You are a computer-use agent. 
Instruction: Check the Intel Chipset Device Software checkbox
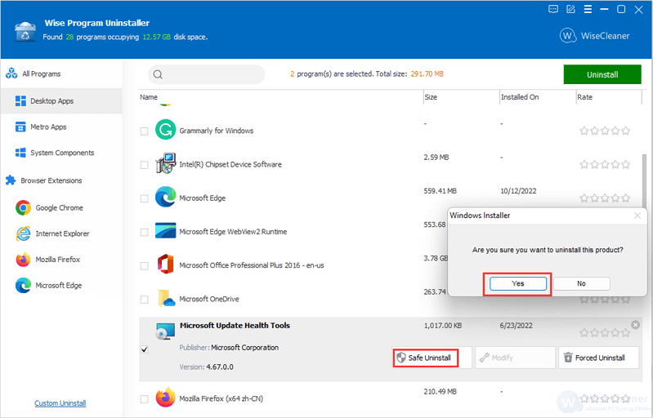coord(145,165)
